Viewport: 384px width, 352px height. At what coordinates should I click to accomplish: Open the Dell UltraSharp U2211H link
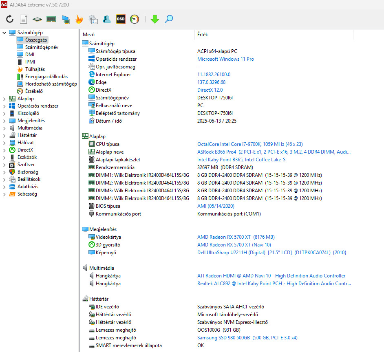271,253
